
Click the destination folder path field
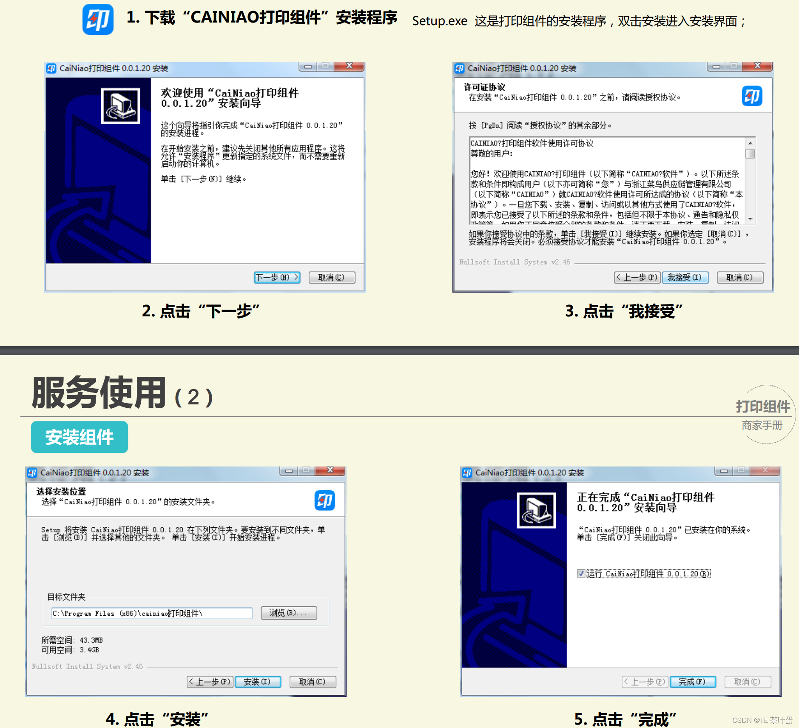pyautogui.click(x=152, y=613)
